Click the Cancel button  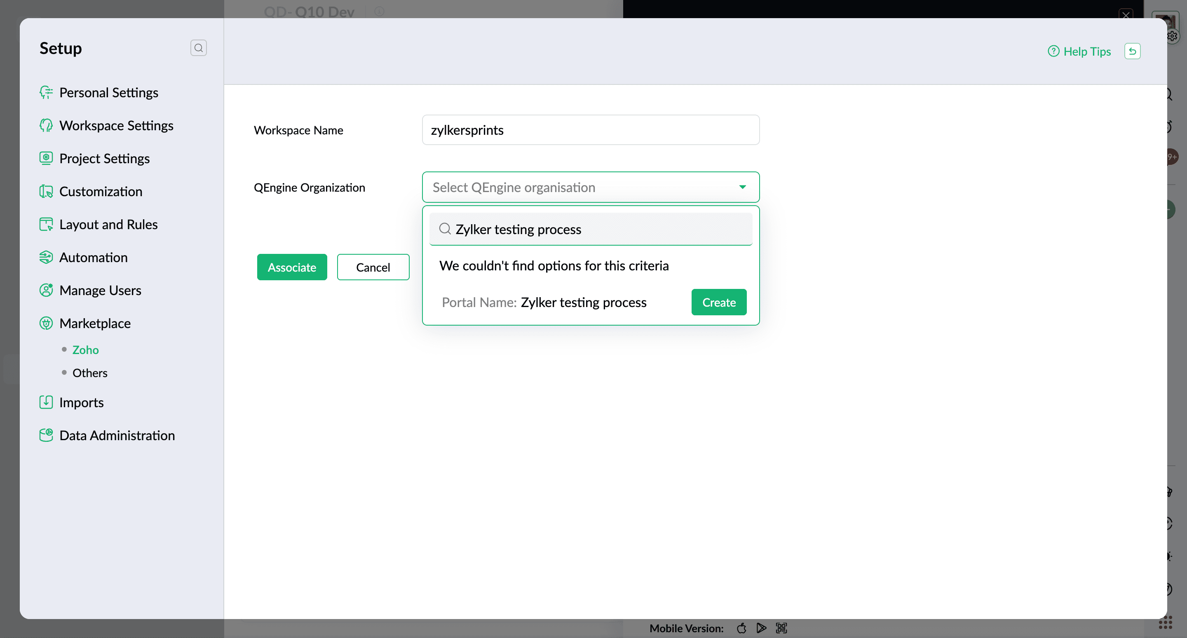point(373,267)
